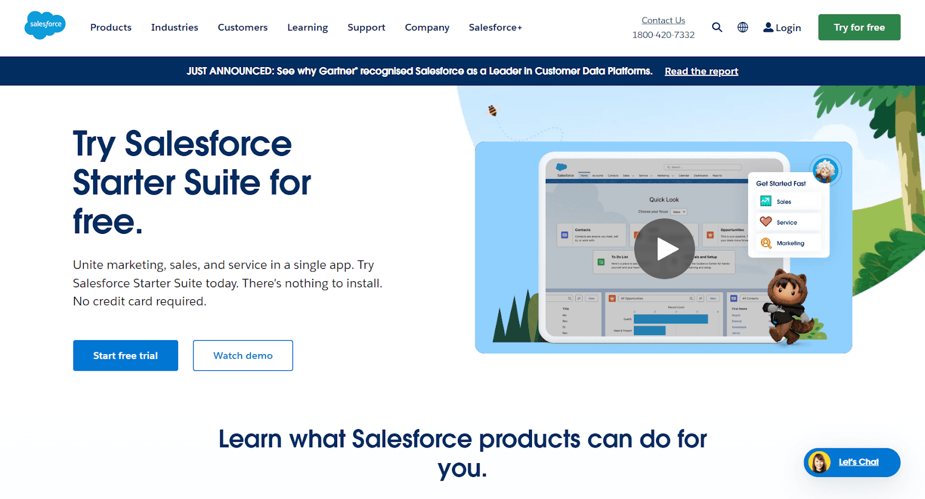Click the green Try for free button
The height and width of the screenshot is (499, 925).
859,27
